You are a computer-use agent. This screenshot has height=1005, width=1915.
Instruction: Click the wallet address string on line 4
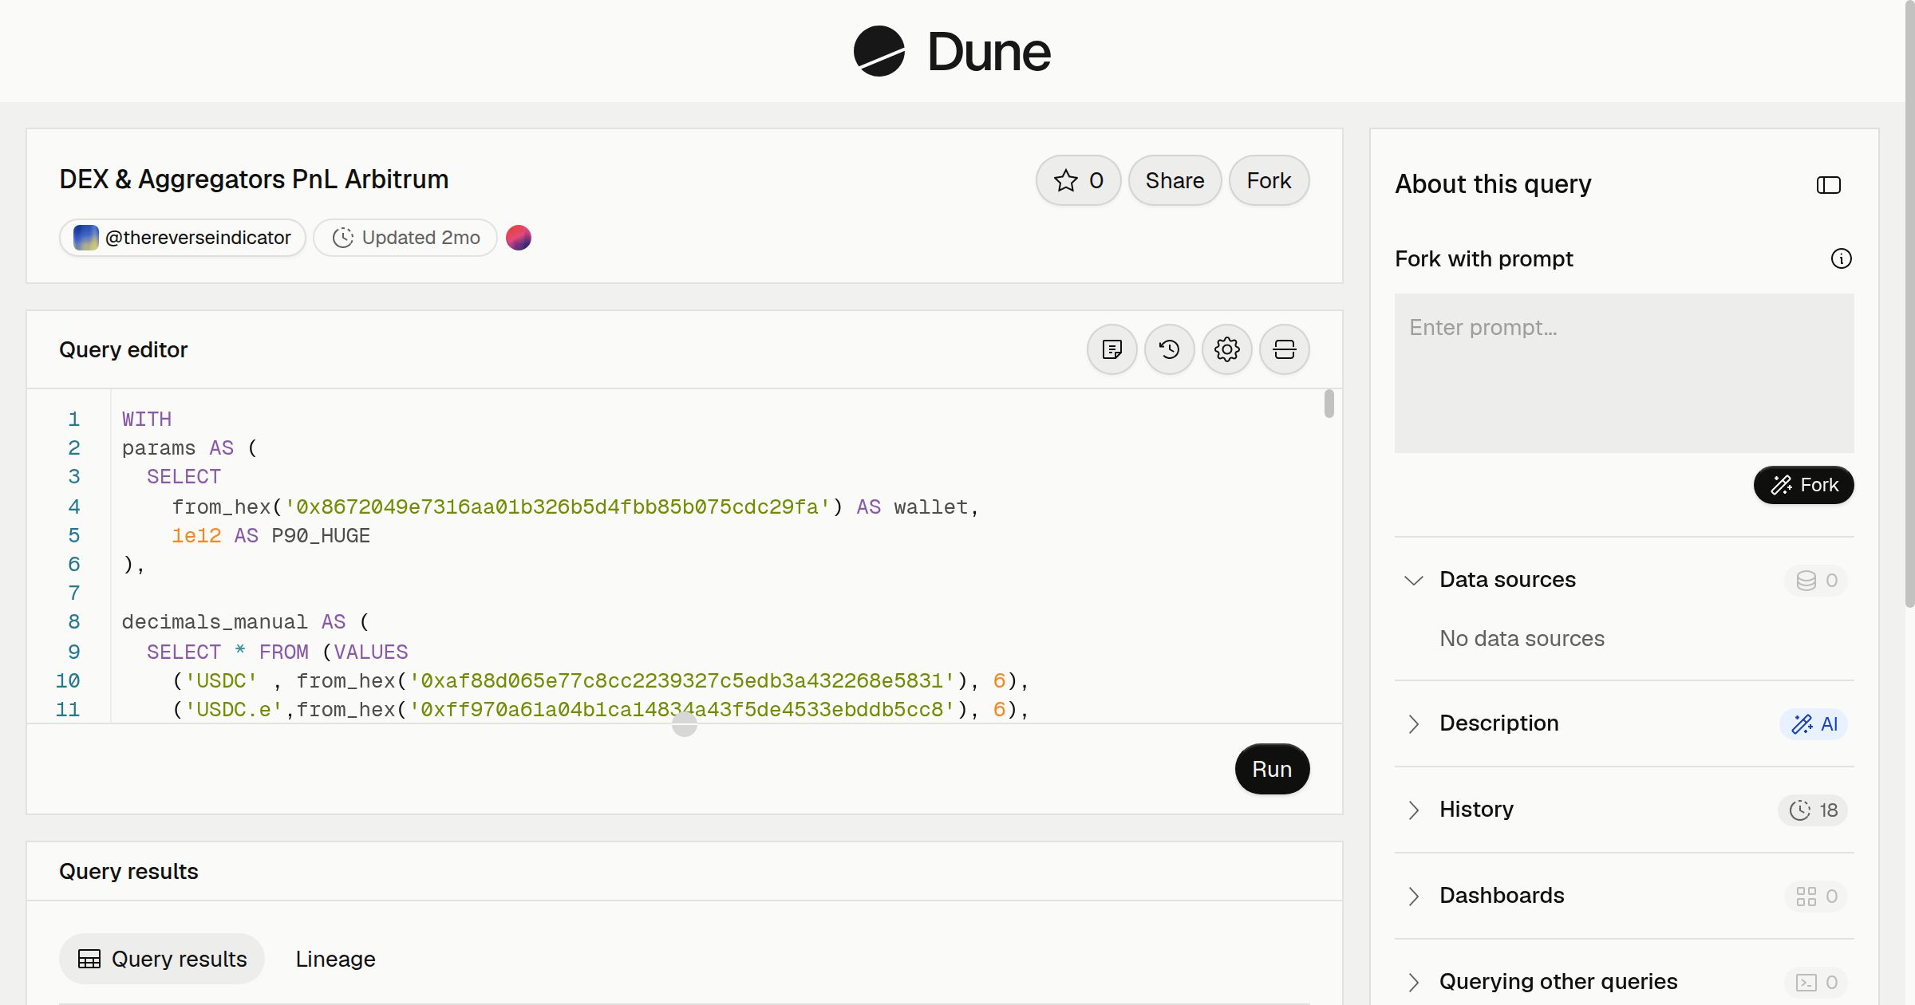click(558, 507)
